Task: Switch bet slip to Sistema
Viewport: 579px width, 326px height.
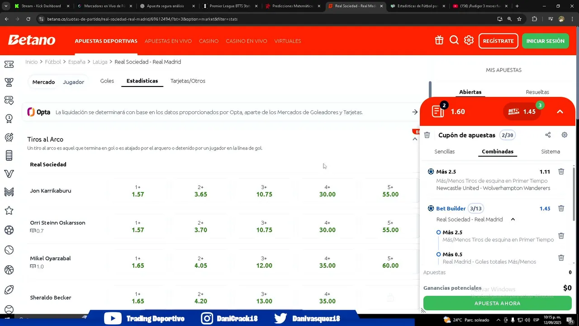Action: point(551,152)
